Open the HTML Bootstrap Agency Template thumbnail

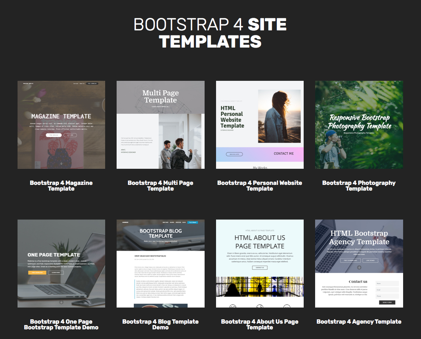tap(359, 264)
